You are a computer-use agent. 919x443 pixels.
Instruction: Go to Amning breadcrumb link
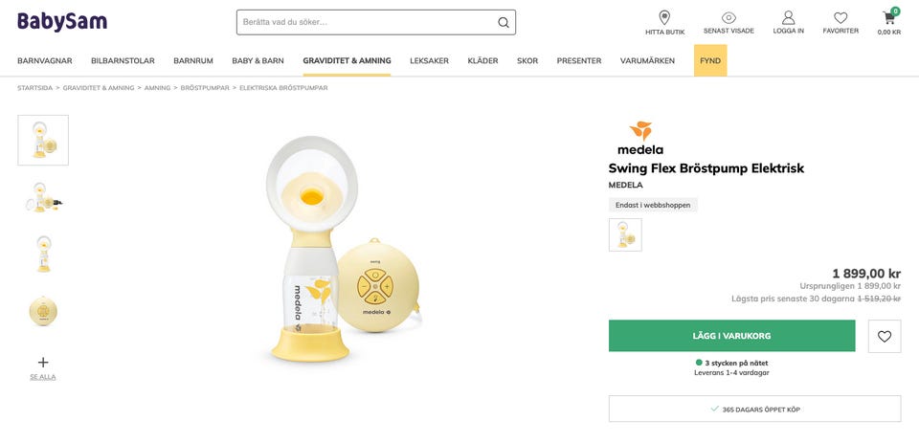(x=157, y=88)
